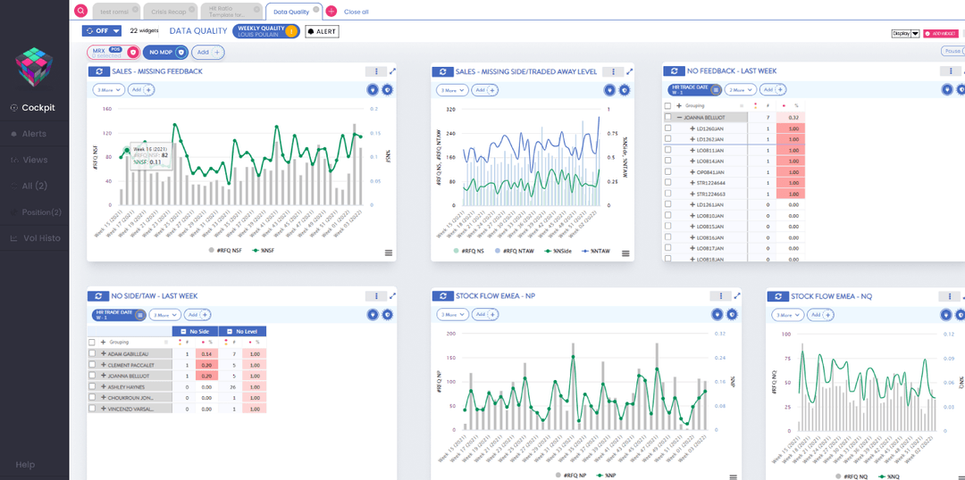Click gear shield icon in Sales - Missing Feedback

pos(387,90)
